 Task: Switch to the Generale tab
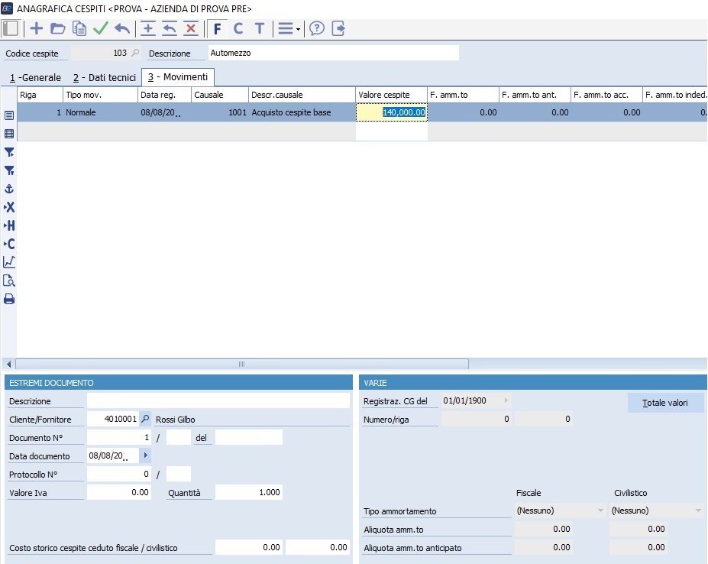coord(35,77)
